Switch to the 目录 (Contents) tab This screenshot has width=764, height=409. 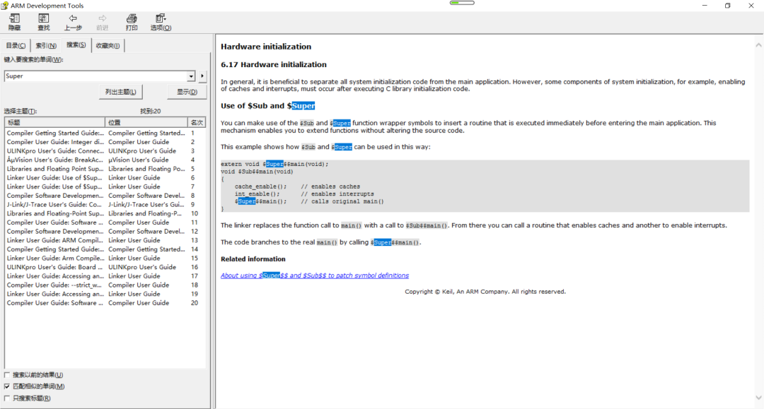coord(16,46)
